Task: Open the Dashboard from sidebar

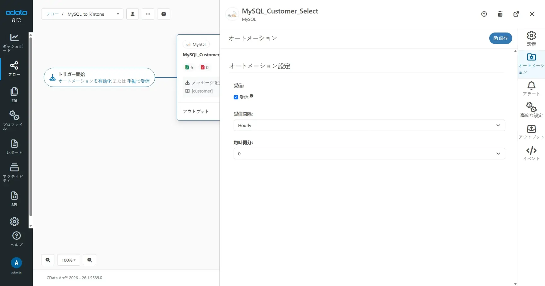Action: [14, 42]
